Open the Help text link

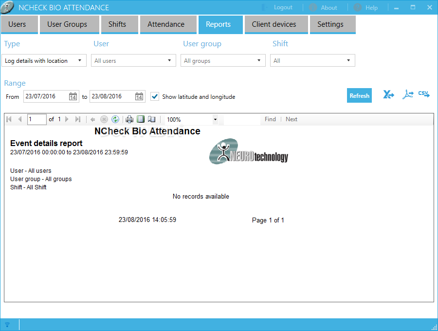click(x=371, y=8)
